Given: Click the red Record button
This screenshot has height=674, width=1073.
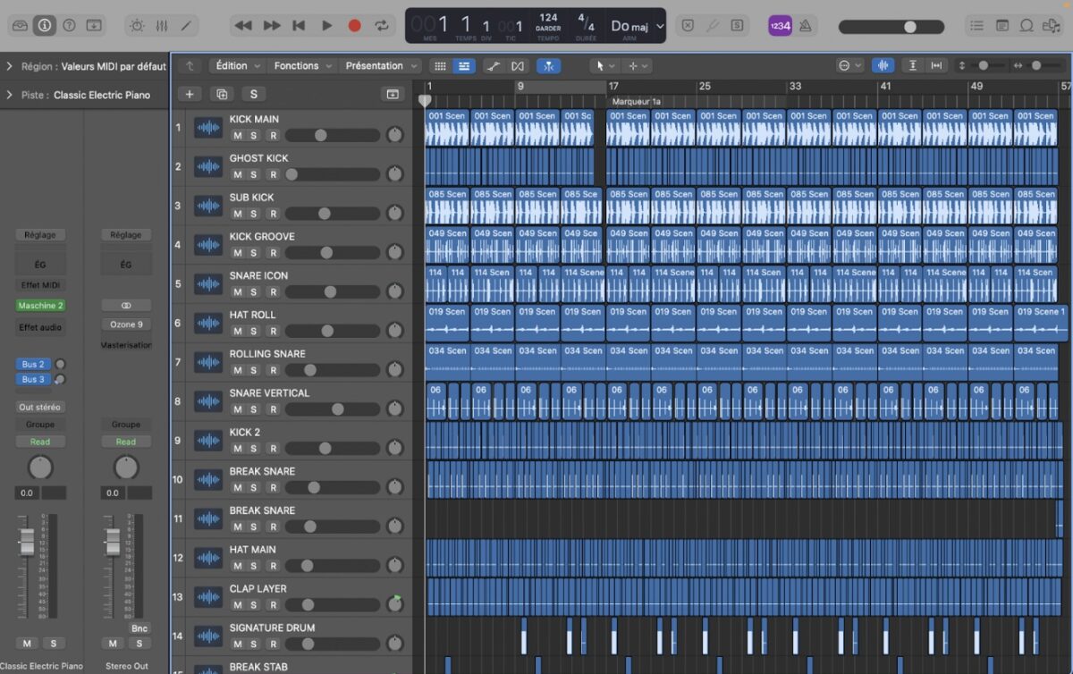Looking at the screenshot, I should 354,26.
